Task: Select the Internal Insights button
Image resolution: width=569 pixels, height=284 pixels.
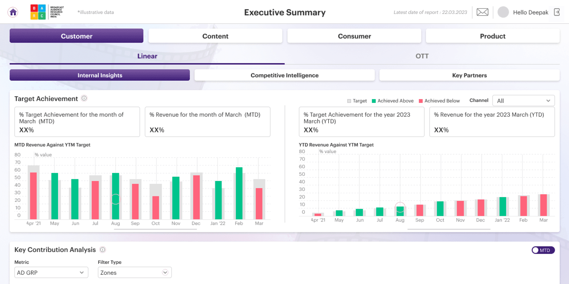Action: (100, 75)
